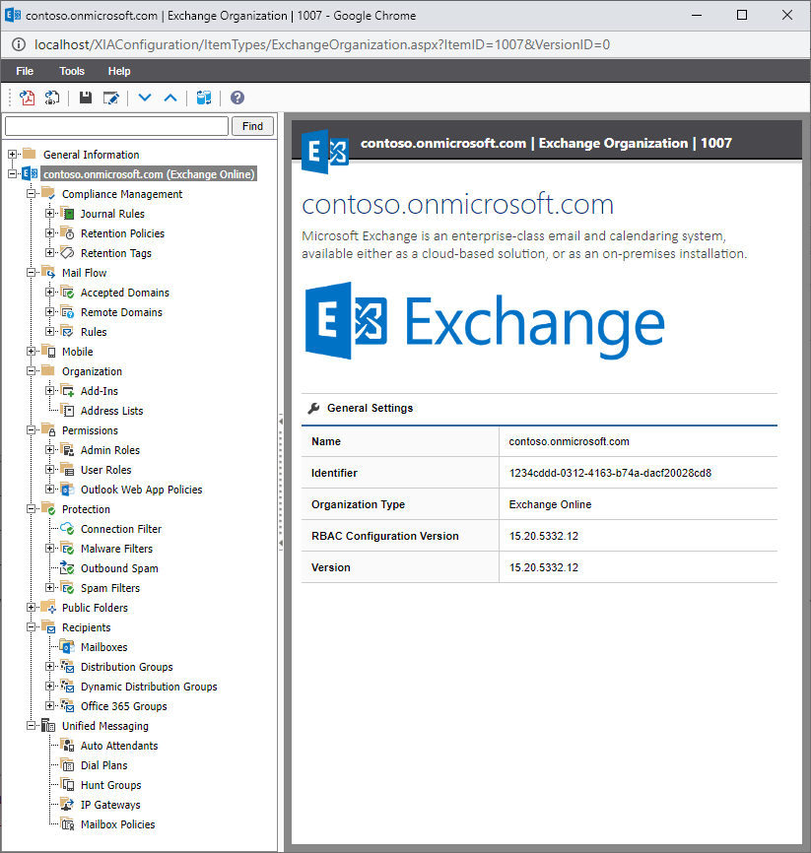Click the Public Folders icon
Screen dimensions: 811x853
click(x=49, y=607)
